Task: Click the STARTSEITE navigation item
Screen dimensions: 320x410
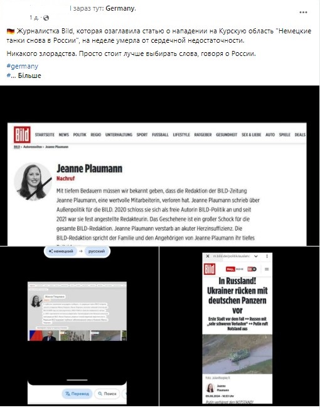Action: pos(45,135)
